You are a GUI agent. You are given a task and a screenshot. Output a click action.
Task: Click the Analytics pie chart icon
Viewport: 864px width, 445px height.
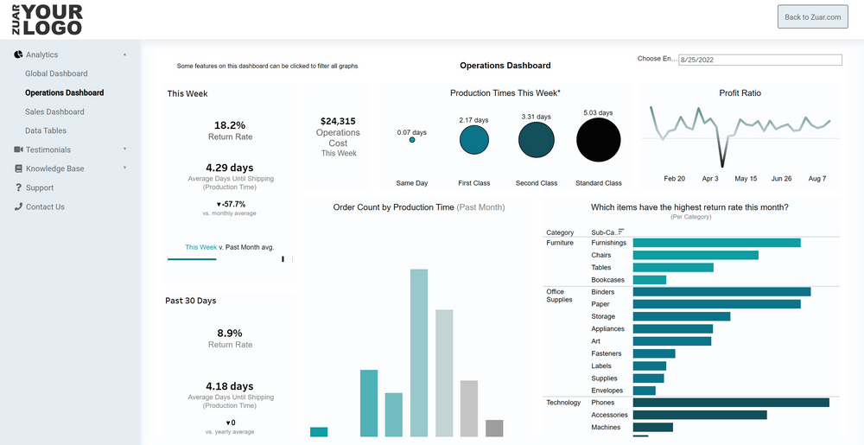point(18,54)
